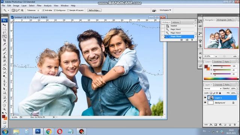Create new adjustment layer icon
Screen dimensions: 240x135
(x=220, y=125)
